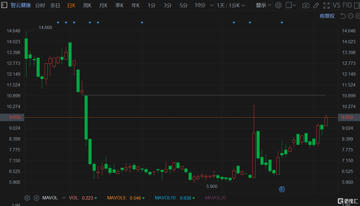360x206 pixels.
Task: Switch to 周K weekly chart tab
Action: (87, 5)
